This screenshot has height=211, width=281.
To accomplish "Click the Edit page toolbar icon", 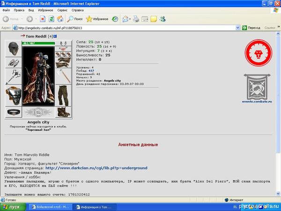I will click(x=145, y=19).
